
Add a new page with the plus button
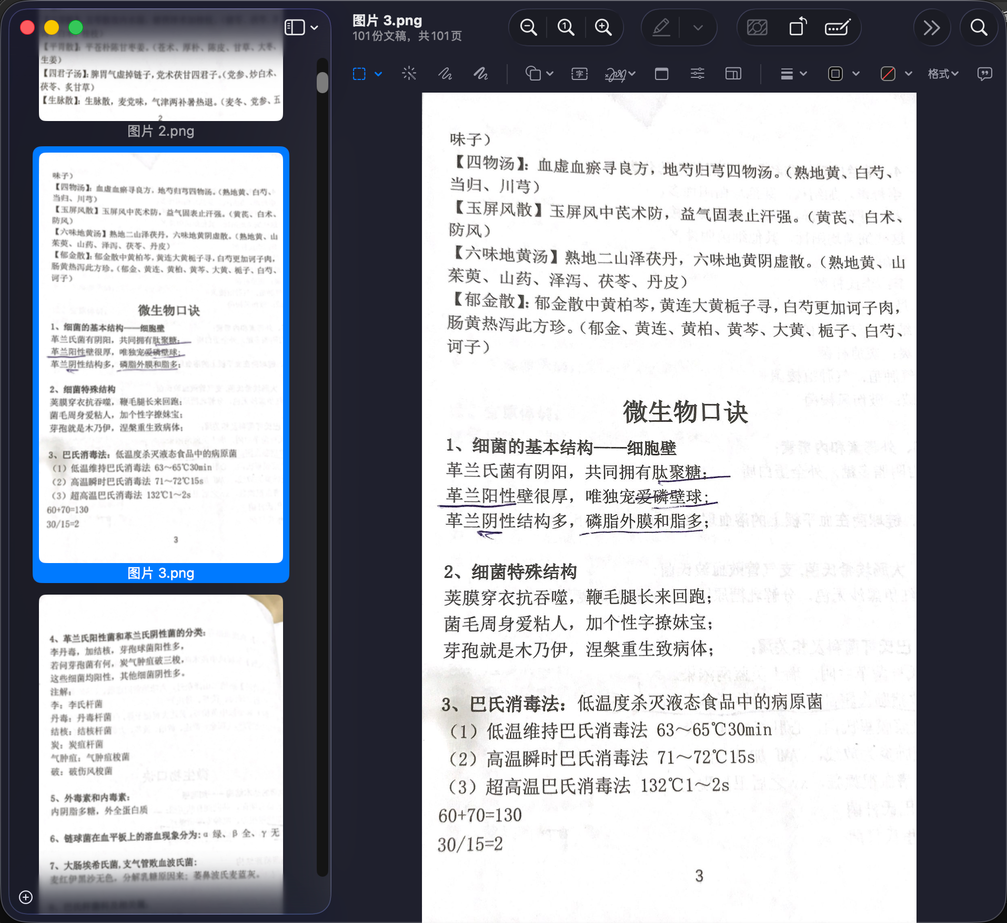(26, 898)
